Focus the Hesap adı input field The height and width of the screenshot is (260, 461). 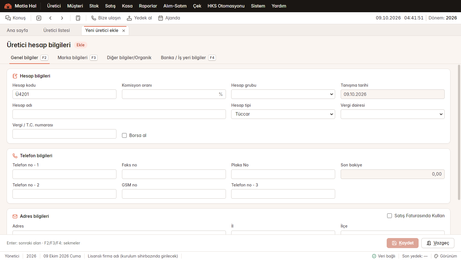[119, 114]
